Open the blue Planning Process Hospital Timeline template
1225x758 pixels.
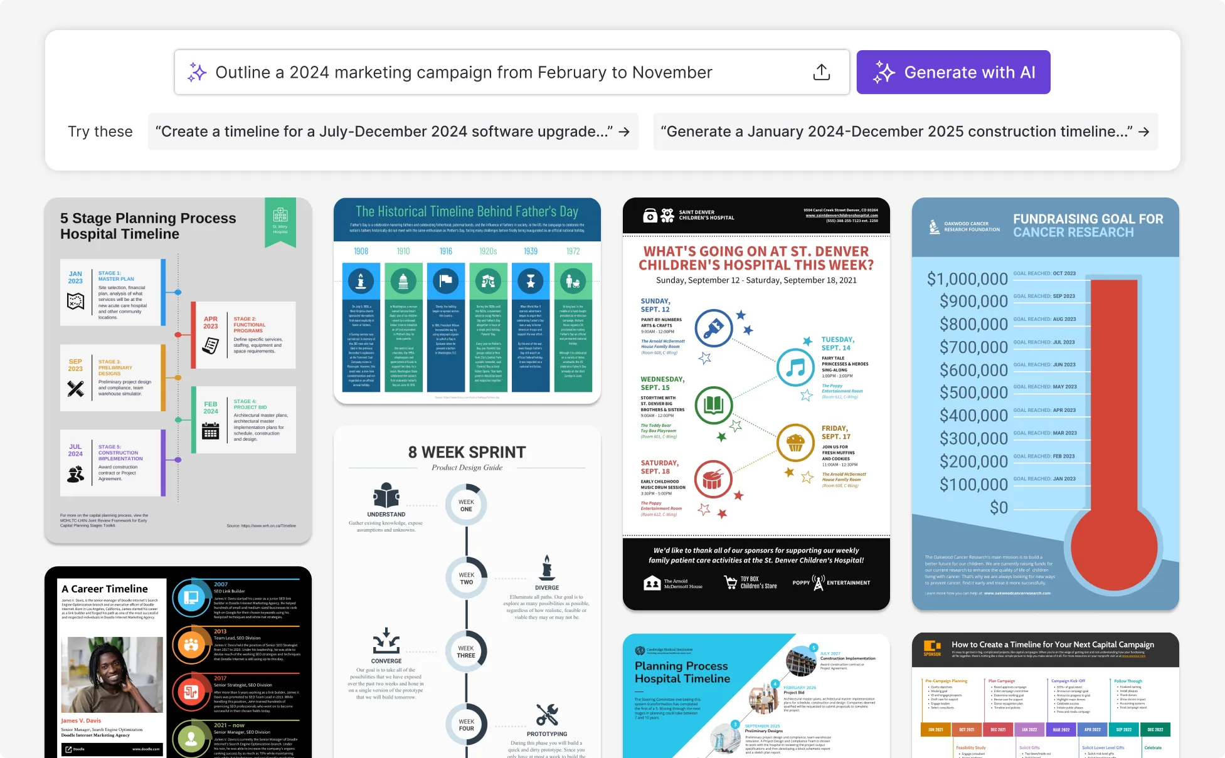click(x=756, y=696)
